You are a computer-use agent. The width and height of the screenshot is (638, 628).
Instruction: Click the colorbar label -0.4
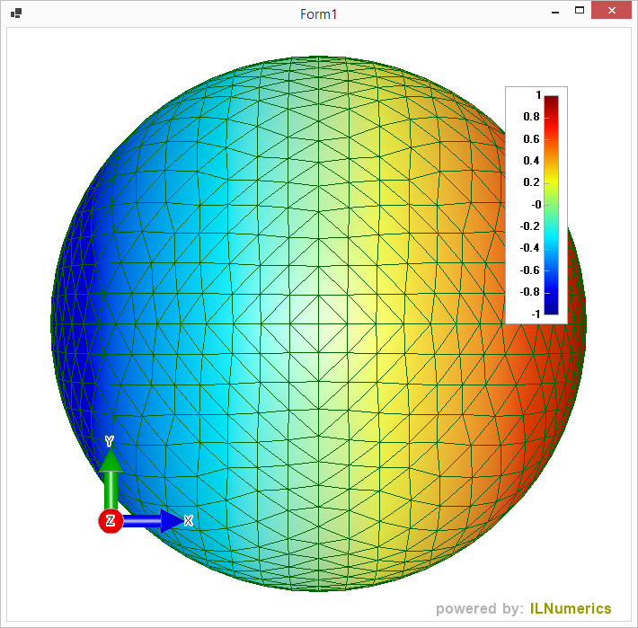pos(530,248)
